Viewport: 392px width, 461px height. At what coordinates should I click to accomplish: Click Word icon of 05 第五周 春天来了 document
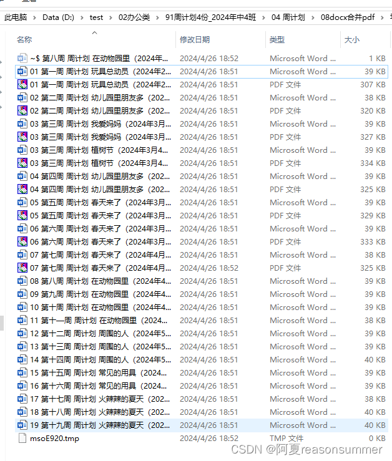click(22, 202)
